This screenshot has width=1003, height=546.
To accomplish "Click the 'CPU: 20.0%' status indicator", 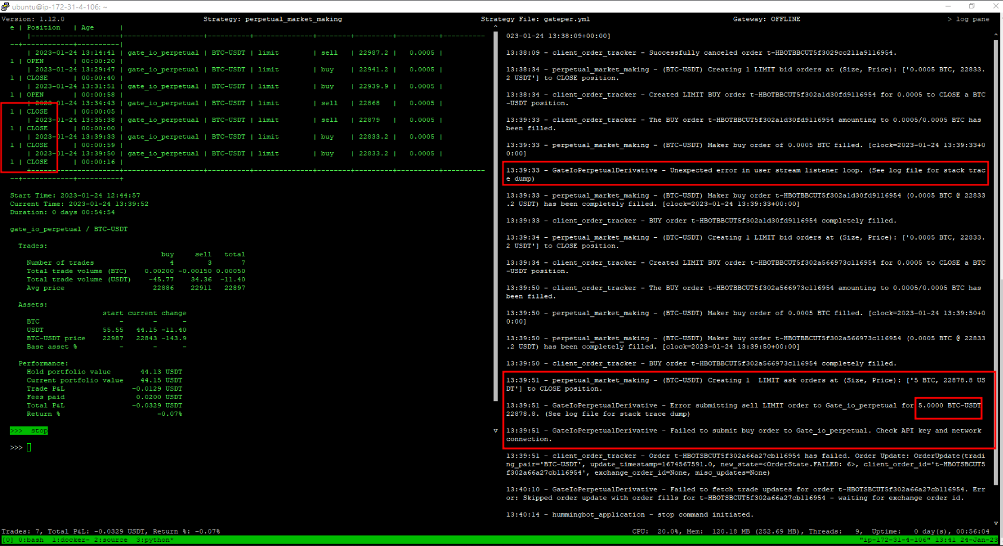I will (655, 531).
